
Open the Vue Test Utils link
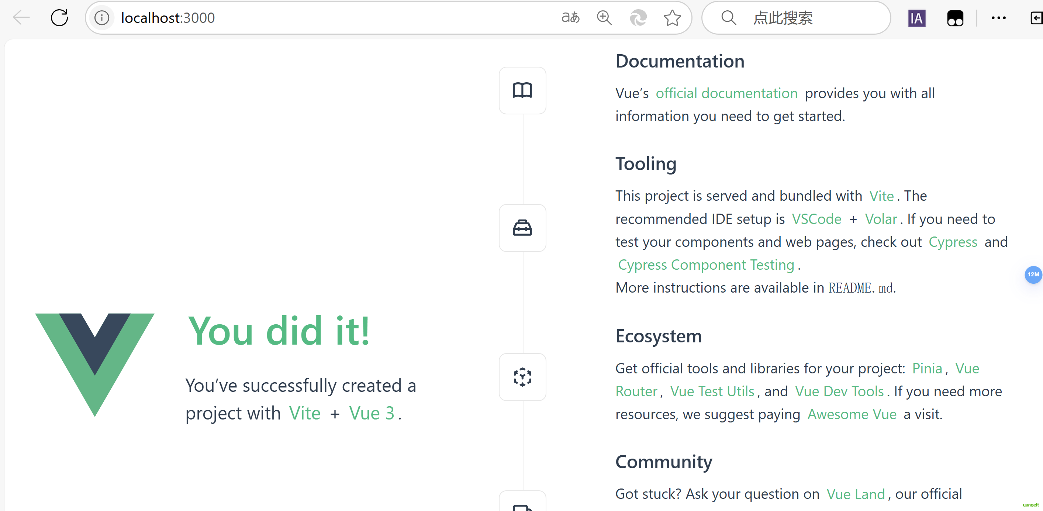tap(712, 391)
